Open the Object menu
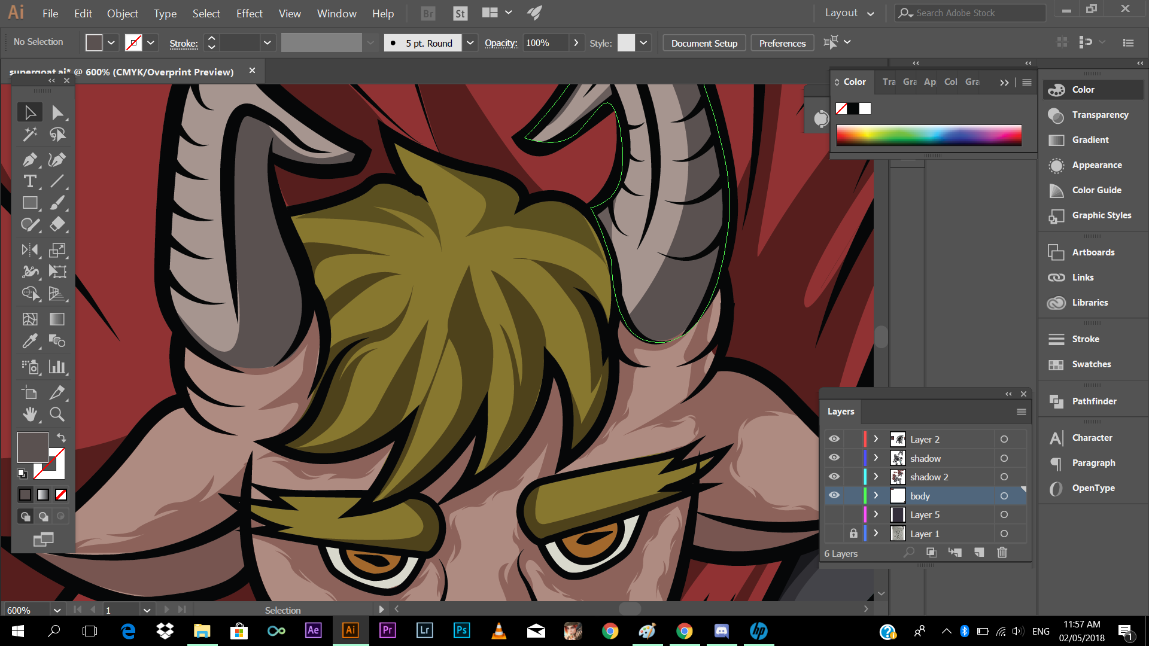1149x646 pixels. [x=122, y=13]
